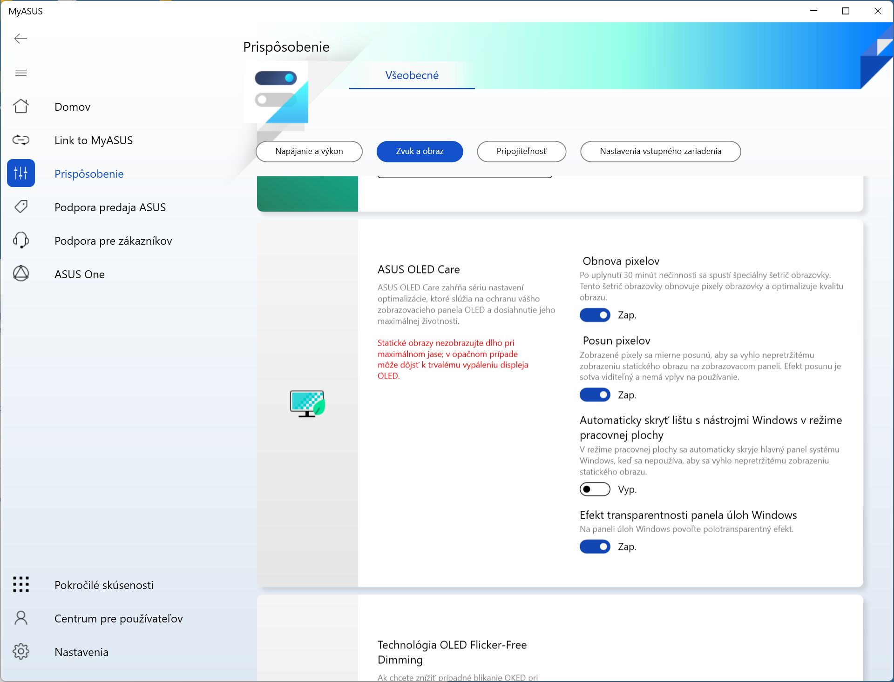
Task: Collapse sidebar using the hamburger menu icon
Action: (20, 73)
